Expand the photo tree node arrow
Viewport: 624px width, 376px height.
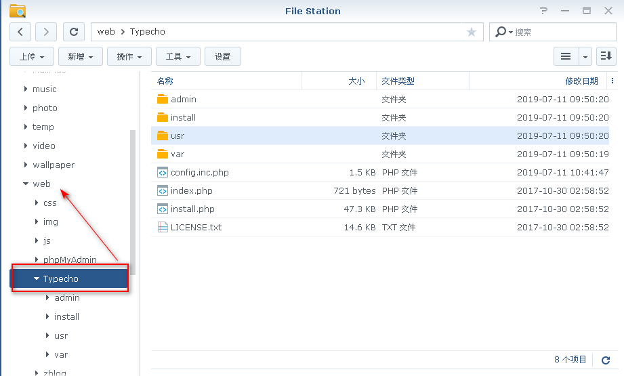26,108
